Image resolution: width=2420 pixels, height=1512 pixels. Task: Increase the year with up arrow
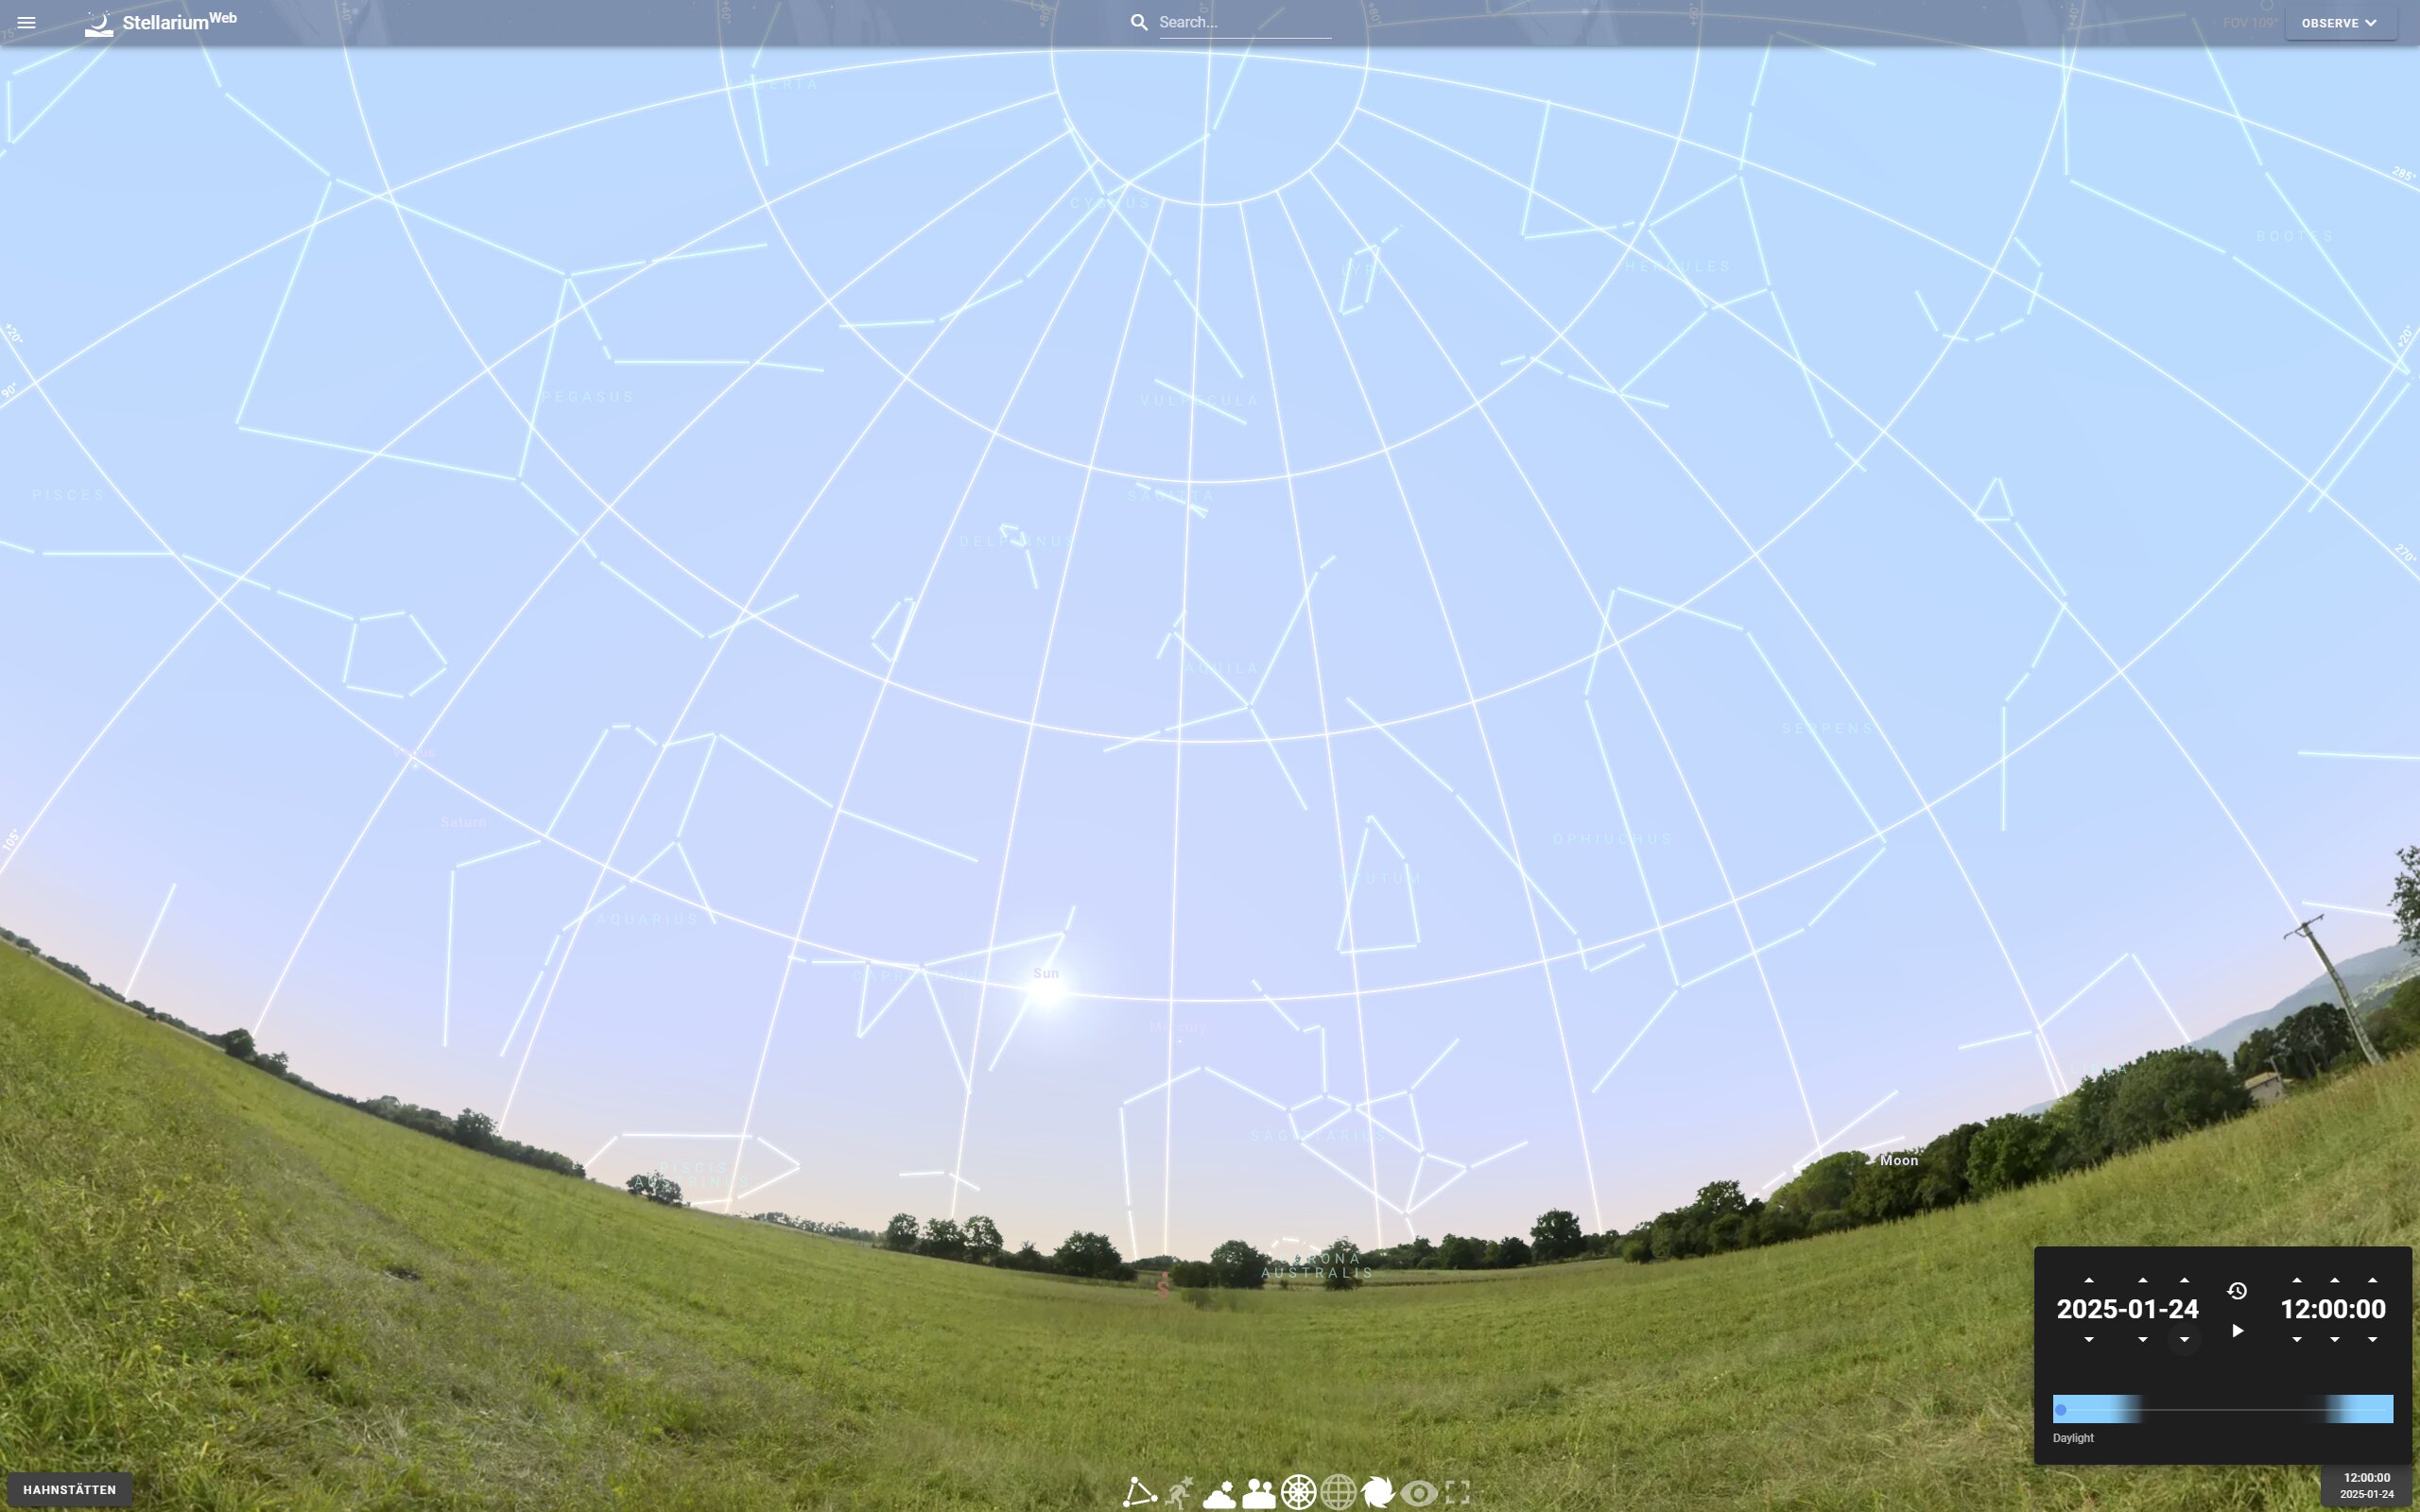tap(2088, 1280)
